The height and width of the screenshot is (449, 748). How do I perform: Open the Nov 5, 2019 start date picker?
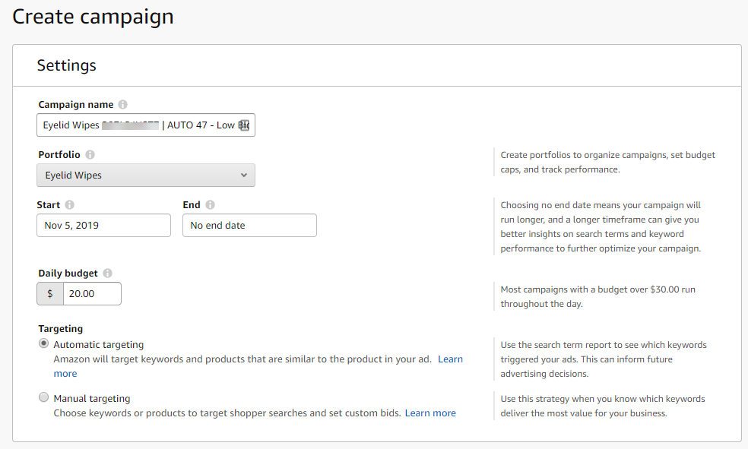[x=103, y=226]
